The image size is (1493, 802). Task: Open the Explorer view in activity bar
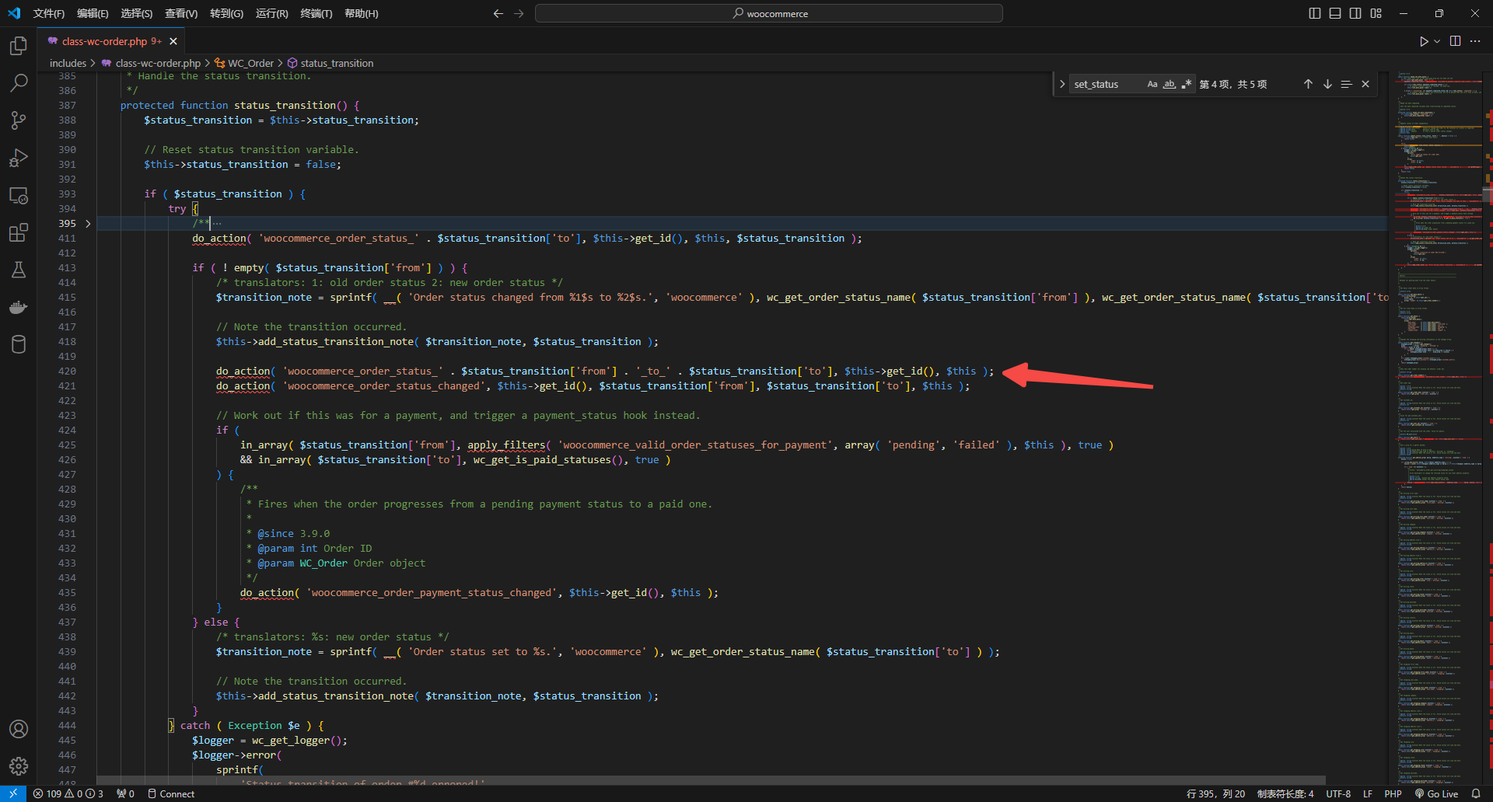click(19, 46)
